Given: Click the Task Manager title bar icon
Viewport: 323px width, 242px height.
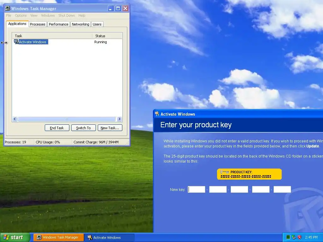Looking at the screenshot, I should point(8,9).
